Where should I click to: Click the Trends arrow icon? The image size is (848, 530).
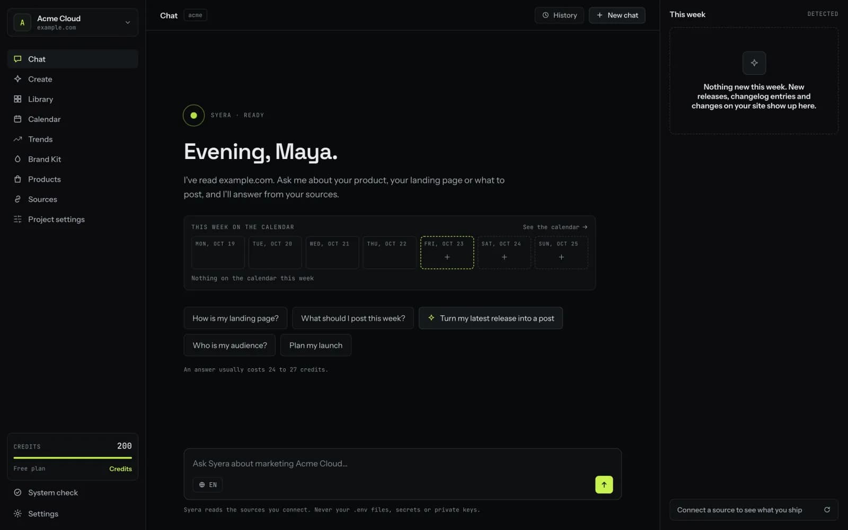pos(17,139)
